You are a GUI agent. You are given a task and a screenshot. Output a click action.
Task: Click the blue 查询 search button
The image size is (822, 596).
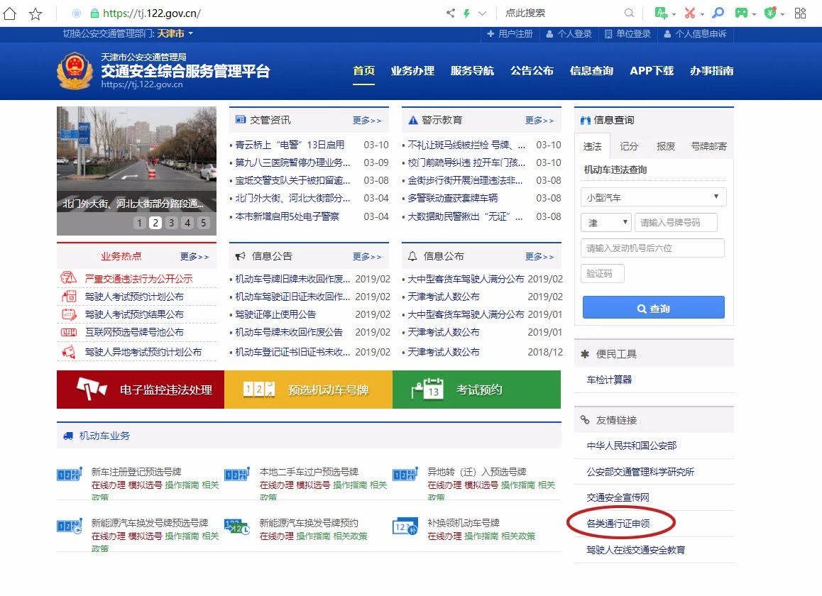click(x=653, y=308)
